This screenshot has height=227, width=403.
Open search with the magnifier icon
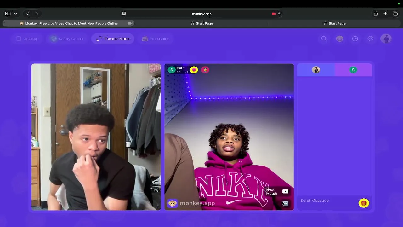(x=324, y=38)
